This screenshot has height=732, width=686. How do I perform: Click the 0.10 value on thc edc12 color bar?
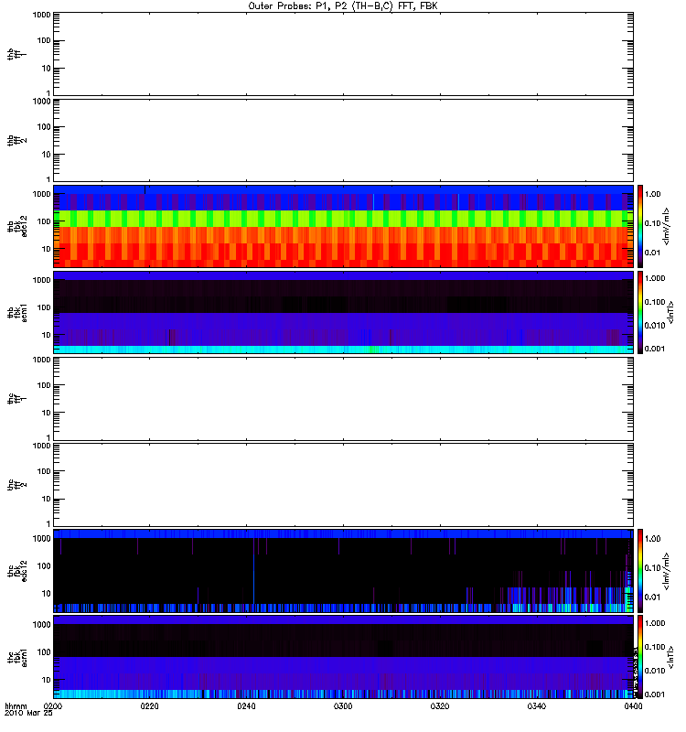pos(653,567)
